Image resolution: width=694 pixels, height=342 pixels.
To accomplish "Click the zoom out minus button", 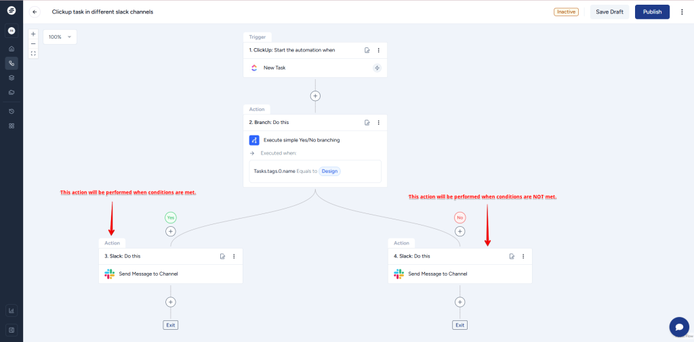I will 33,43.
